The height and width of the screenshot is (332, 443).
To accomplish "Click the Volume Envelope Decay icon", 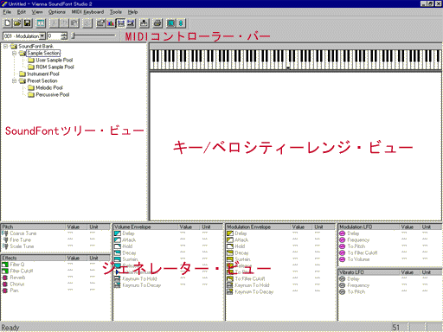I will click(x=118, y=252).
